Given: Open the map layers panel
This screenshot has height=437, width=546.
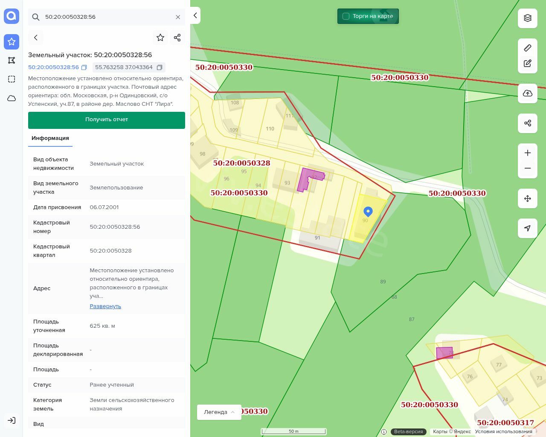Looking at the screenshot, I should (x=527, y=18).
